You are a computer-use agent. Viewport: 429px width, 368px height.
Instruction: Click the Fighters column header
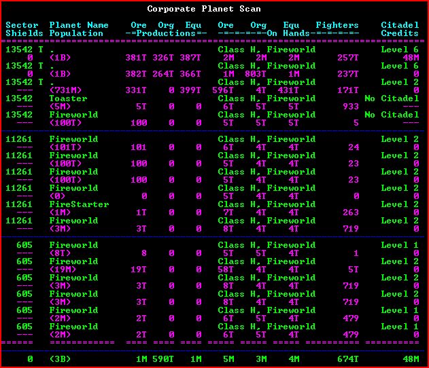click(337, 25)
